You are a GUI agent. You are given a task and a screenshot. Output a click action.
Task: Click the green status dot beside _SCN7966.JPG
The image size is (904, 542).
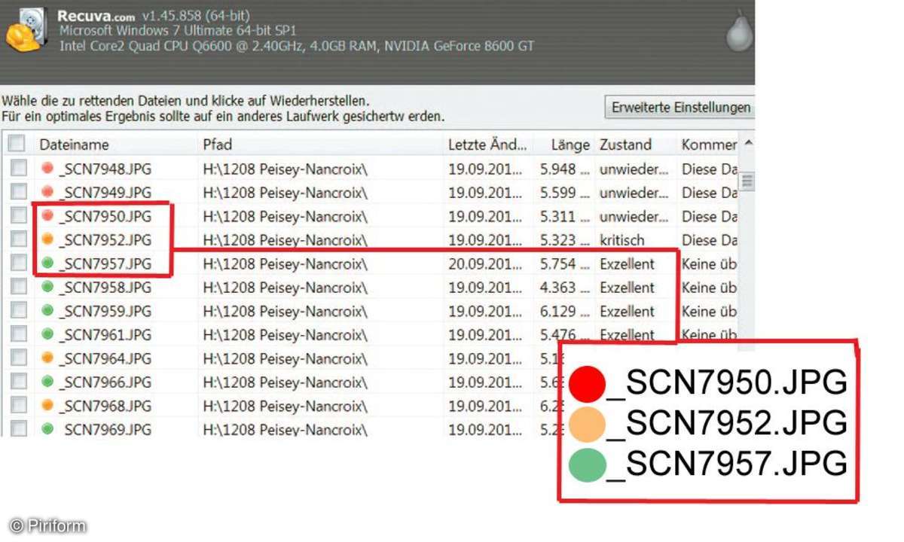click(x=47, y=382)
